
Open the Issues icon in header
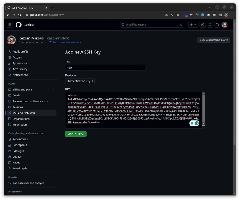(202, 25)
